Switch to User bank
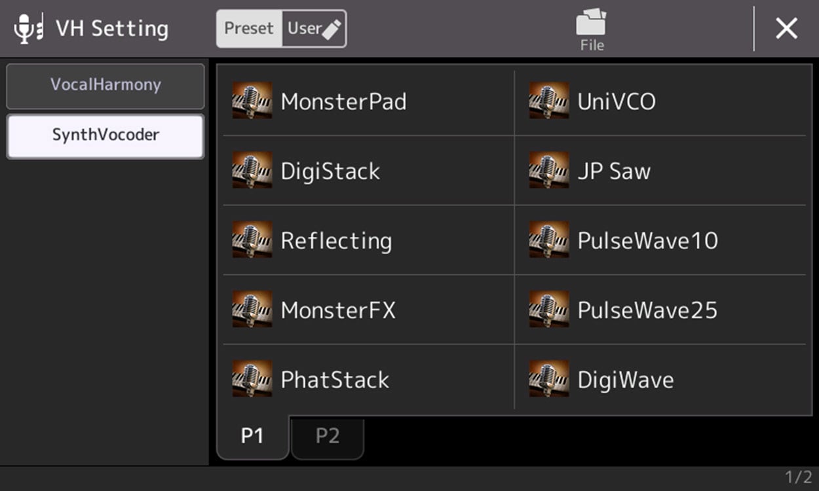 (314, 29)
